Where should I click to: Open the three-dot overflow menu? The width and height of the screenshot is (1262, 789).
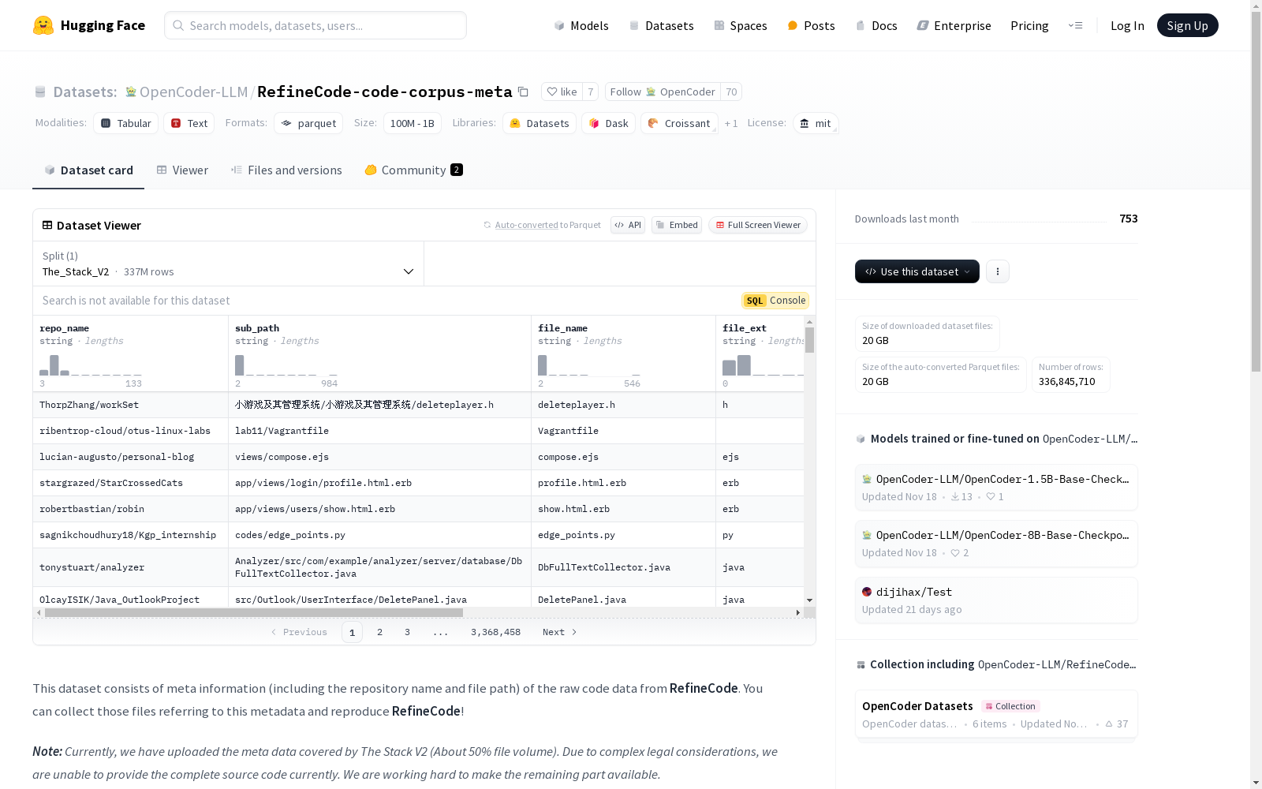(997, 271)
